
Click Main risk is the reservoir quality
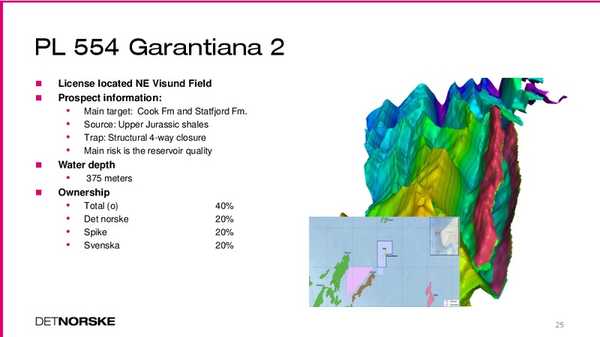(148, 151)
